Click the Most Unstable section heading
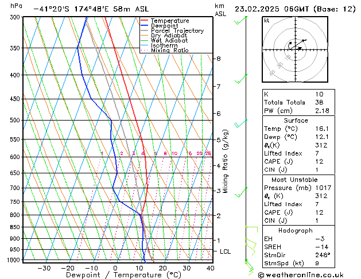 [294, 180]
